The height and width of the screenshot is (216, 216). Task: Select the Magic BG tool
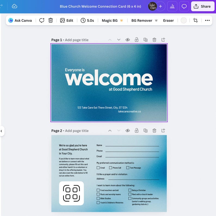tap(112, 20)
